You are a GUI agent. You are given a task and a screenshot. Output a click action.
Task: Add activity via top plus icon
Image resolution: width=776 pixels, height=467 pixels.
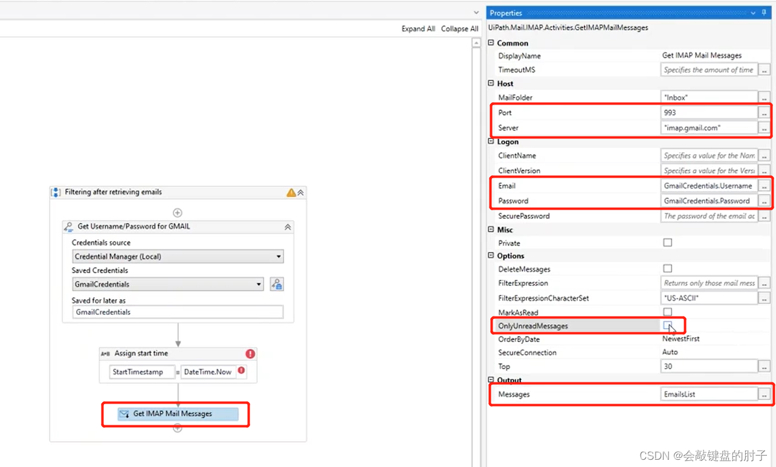point(178,213)
